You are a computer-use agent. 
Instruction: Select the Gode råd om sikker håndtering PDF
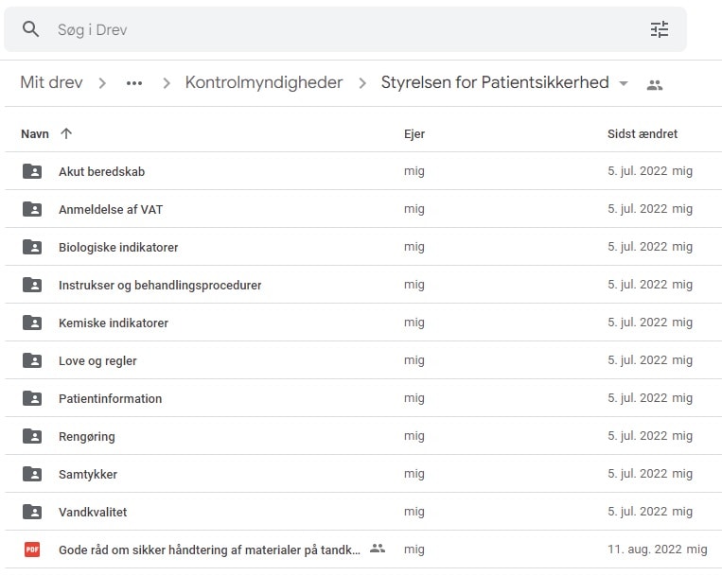pos(209,550)
